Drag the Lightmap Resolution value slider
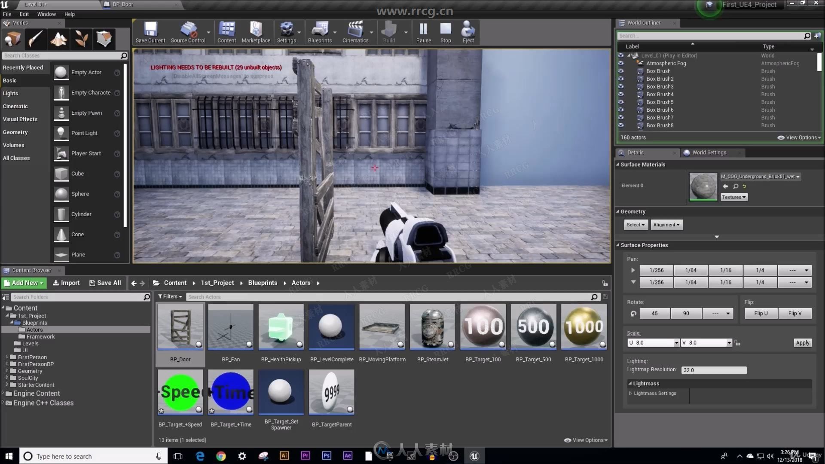The width and height of the screenshot is (825, 464). pos(713,369)
